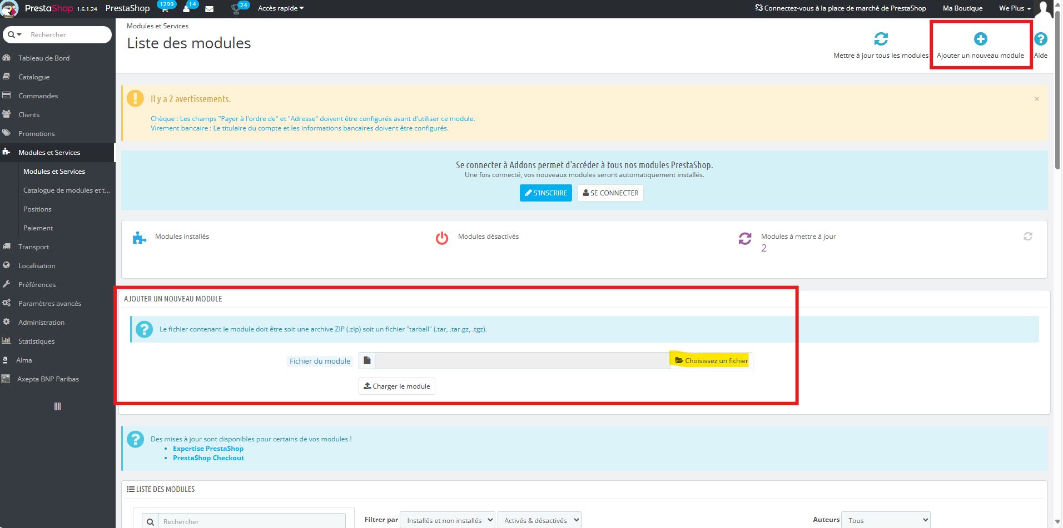
Task: Click the Choisissez un fichier button
Action: [x=712, y=361]
